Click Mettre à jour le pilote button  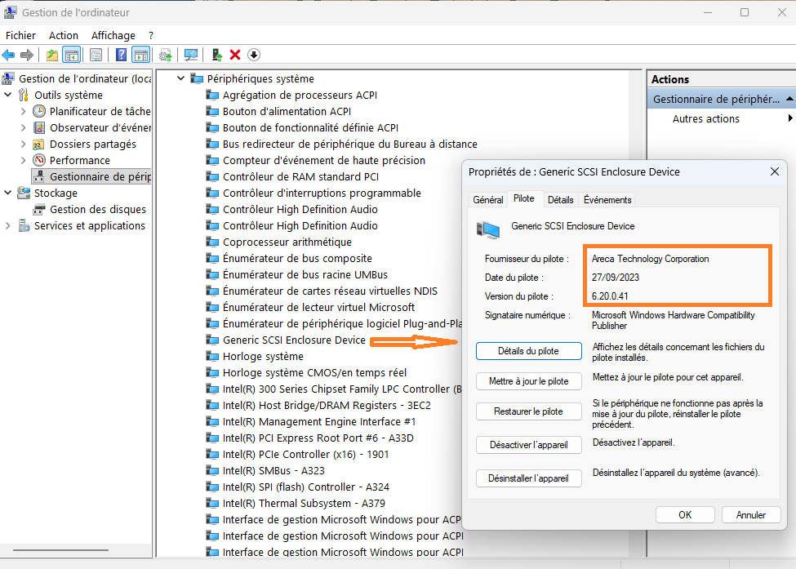528,381
